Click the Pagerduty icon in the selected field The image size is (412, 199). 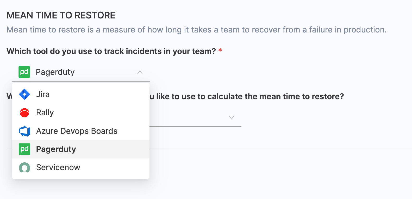coord(24,72)
